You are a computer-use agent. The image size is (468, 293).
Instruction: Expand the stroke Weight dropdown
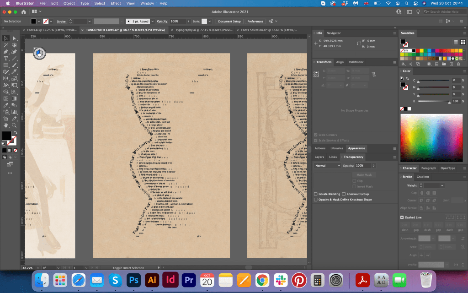pos(442,185)
